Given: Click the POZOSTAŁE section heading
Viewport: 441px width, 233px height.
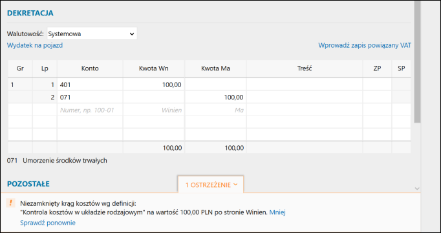Looking at the screenshot, I should click(x=28, y=184).
